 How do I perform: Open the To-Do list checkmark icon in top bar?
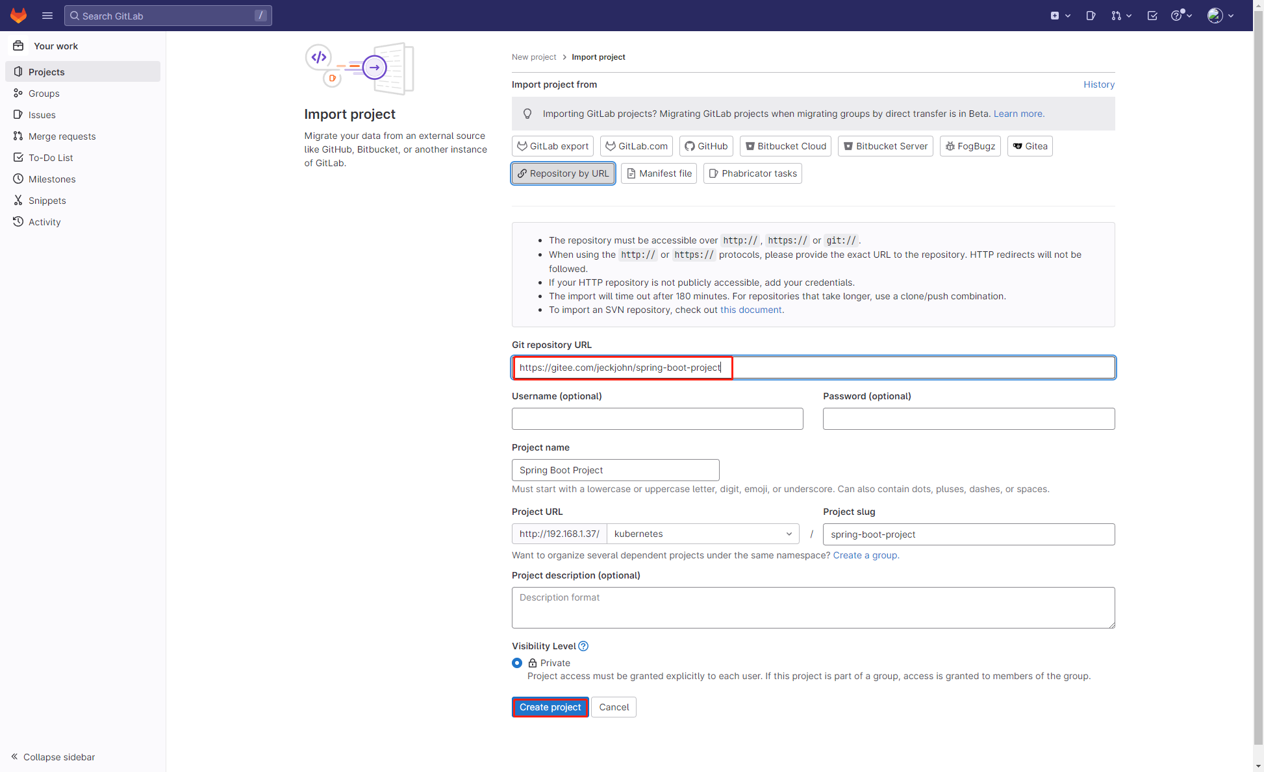[x=1152, y=16]
